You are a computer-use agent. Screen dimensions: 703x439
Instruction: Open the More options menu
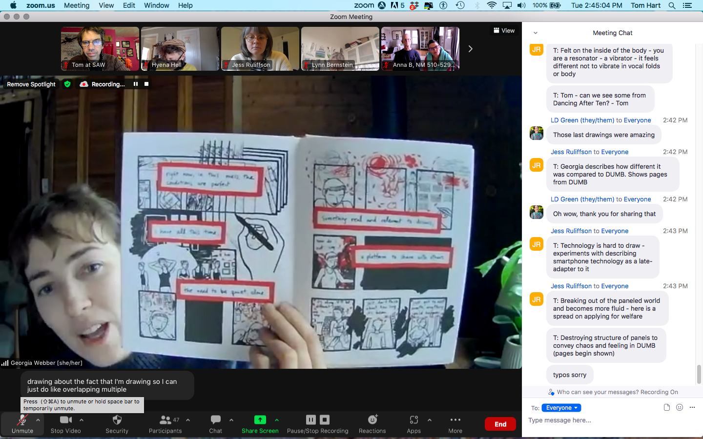pos(455,423)
